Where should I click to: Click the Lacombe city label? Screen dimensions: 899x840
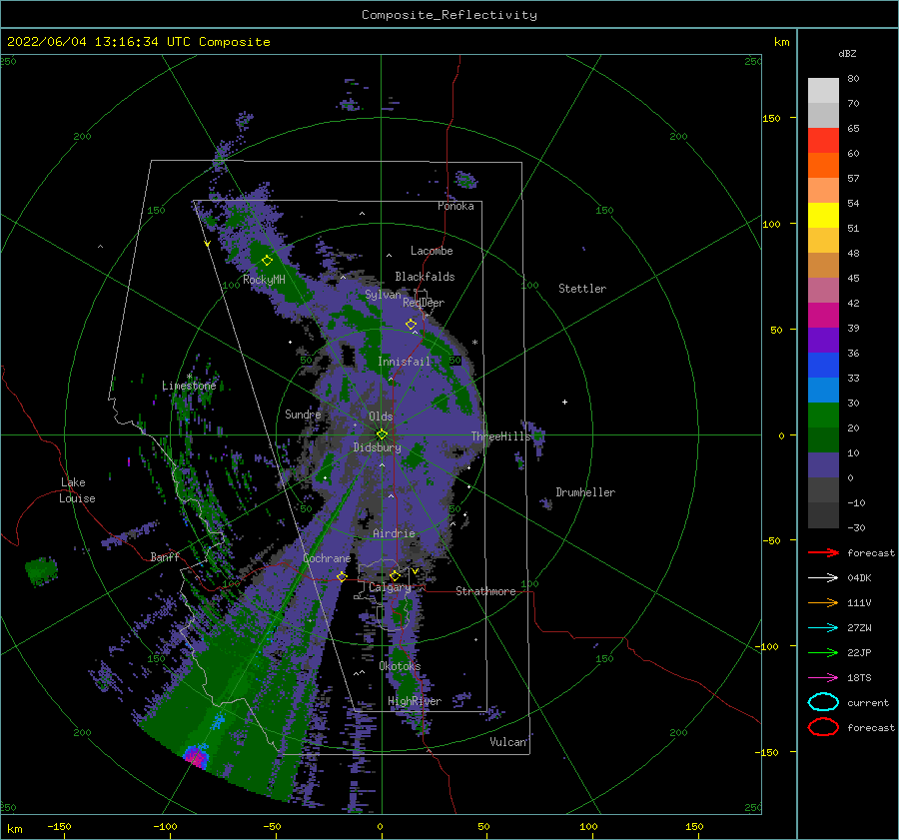click(432, 251)
